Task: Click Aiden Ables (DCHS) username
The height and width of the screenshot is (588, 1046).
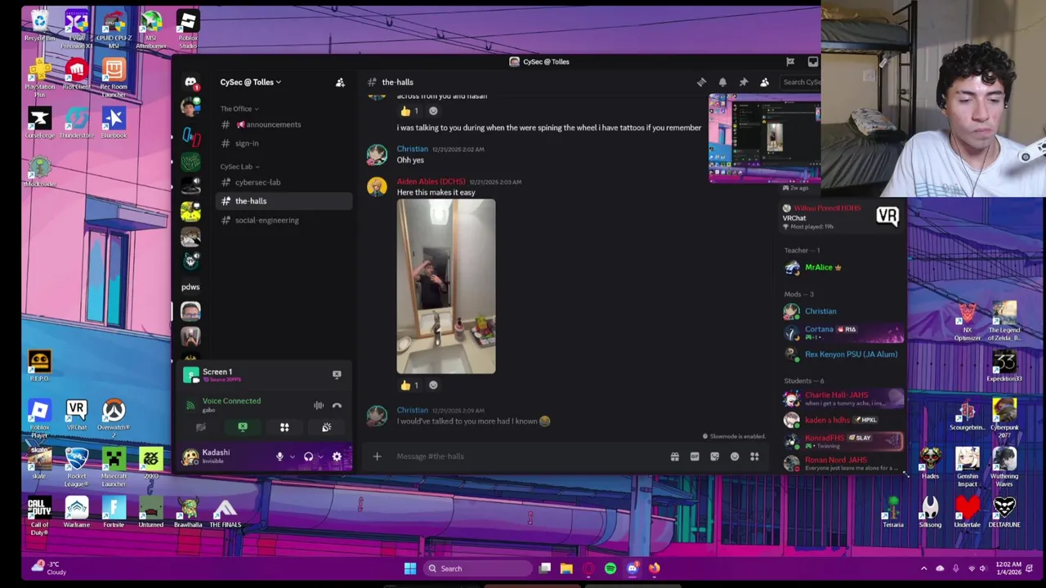Action: click(x=431, y=181)
